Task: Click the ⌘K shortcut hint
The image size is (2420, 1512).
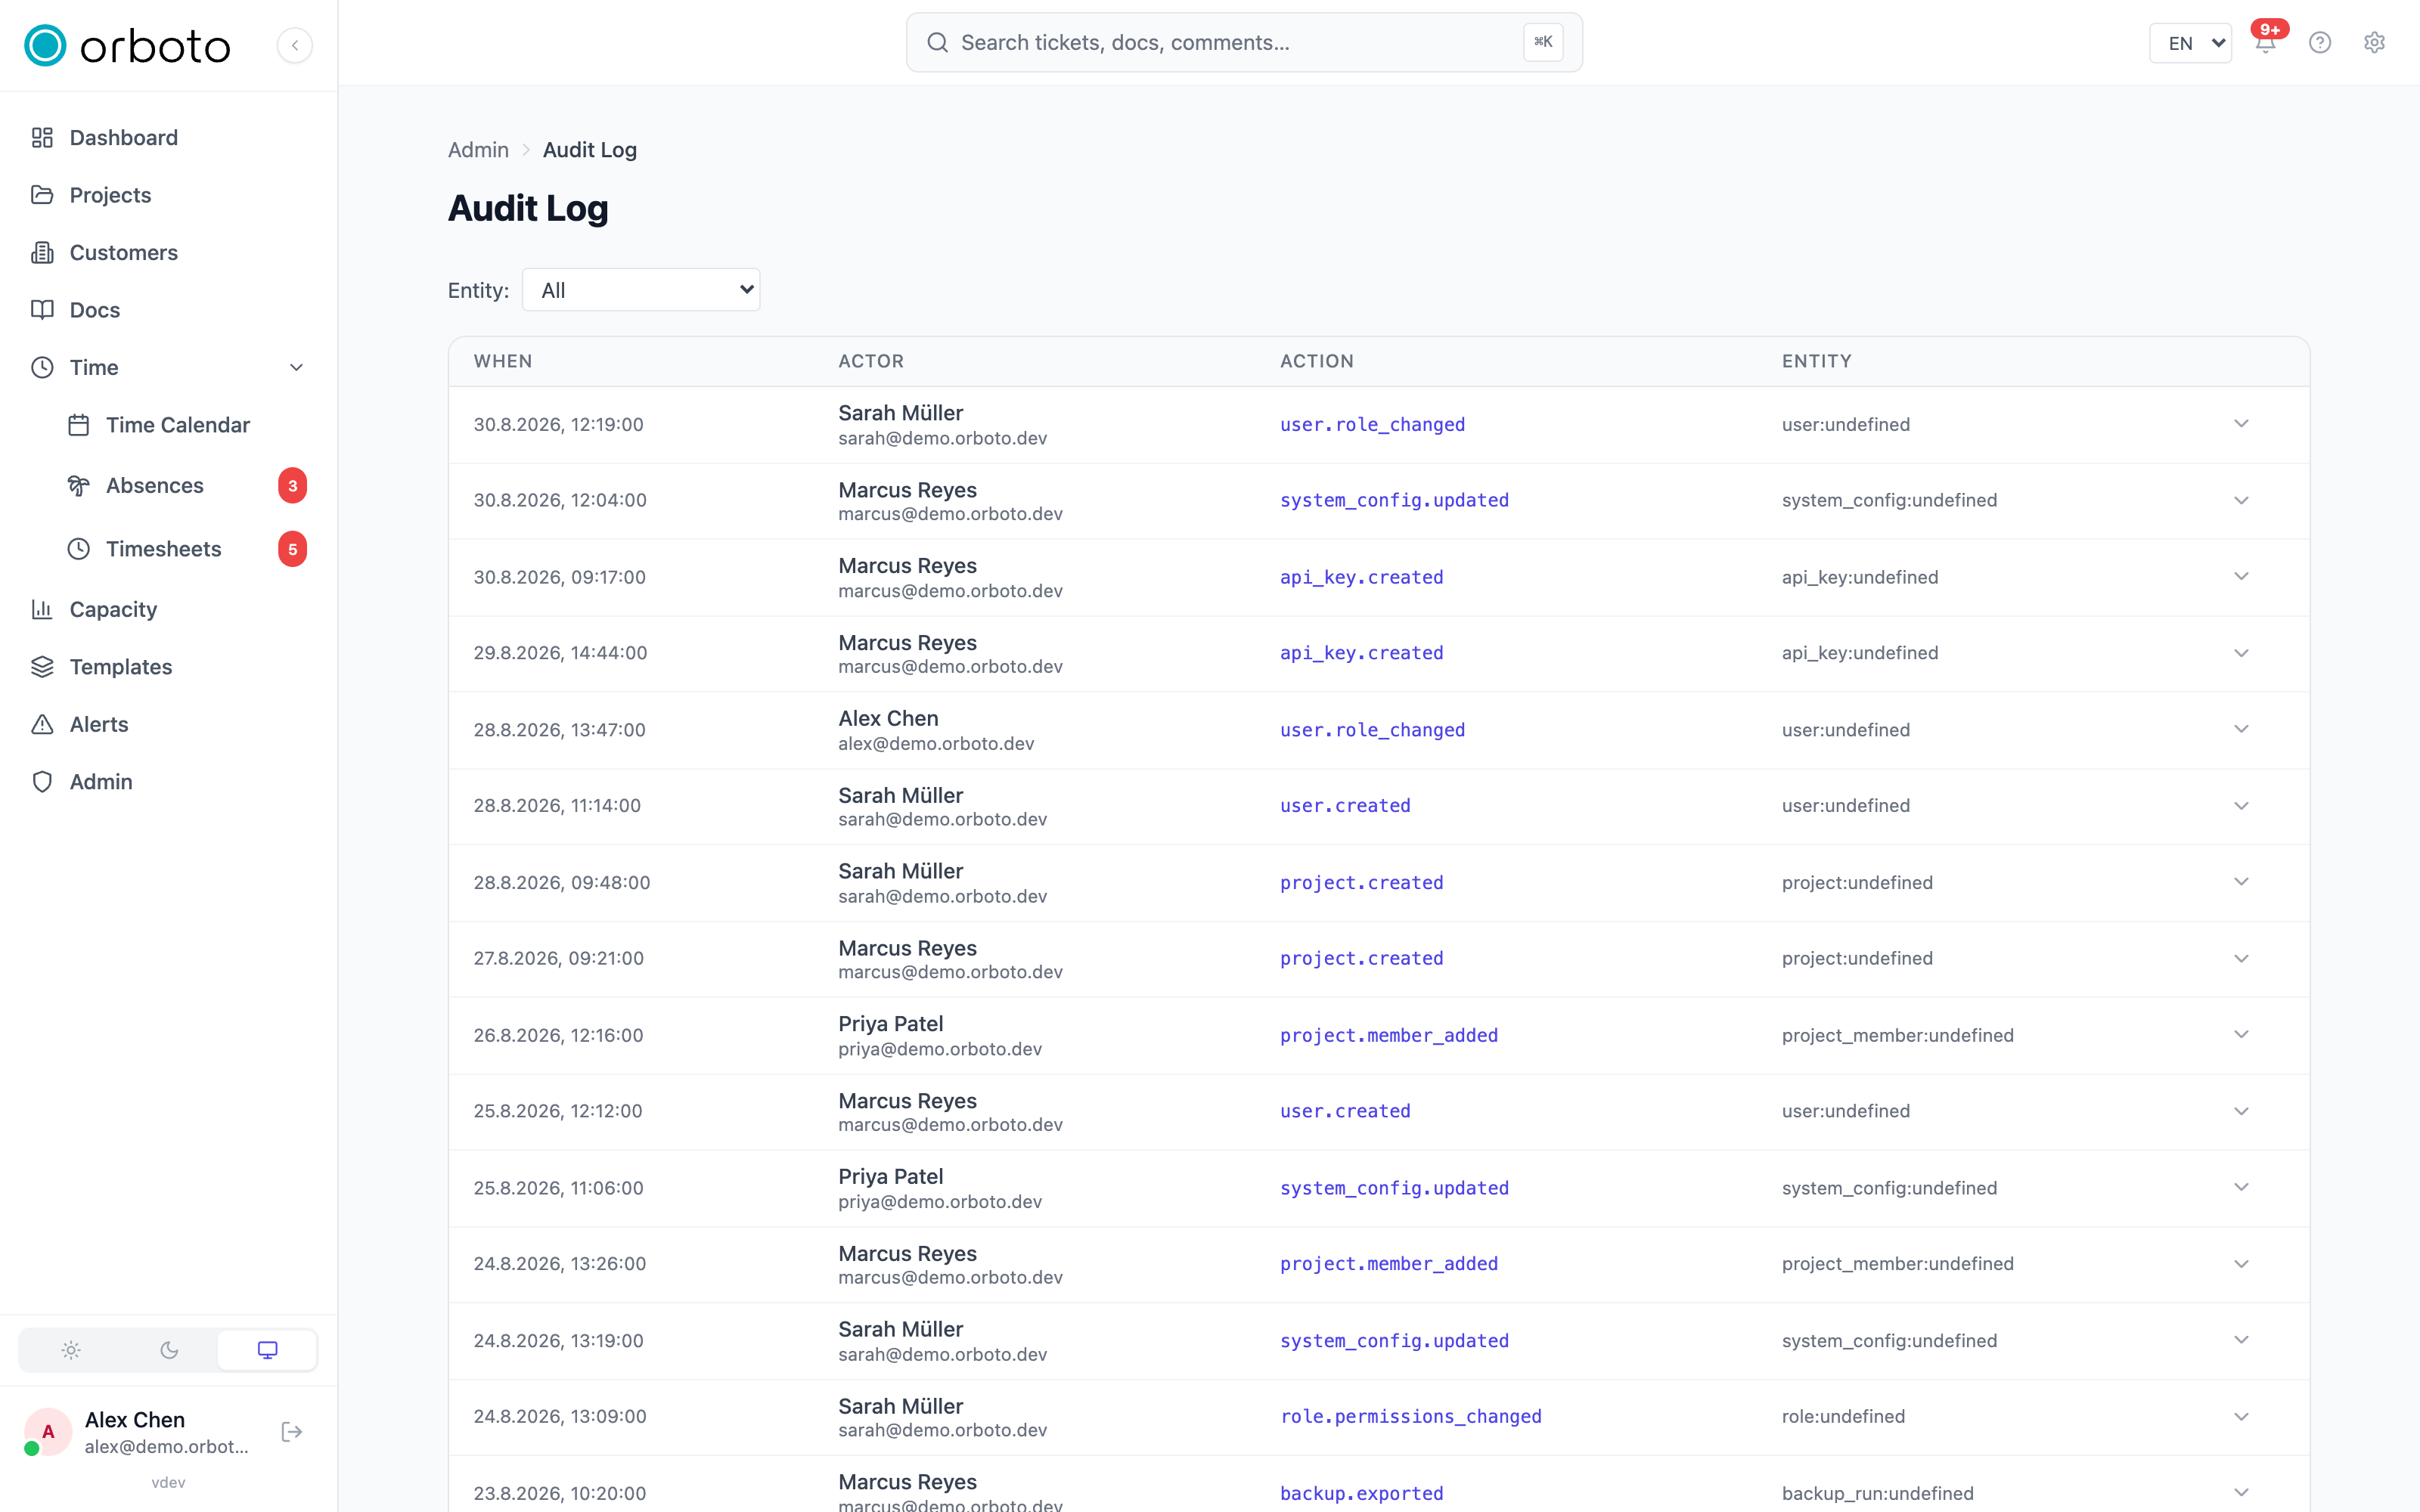Action: pos(1543,42)
